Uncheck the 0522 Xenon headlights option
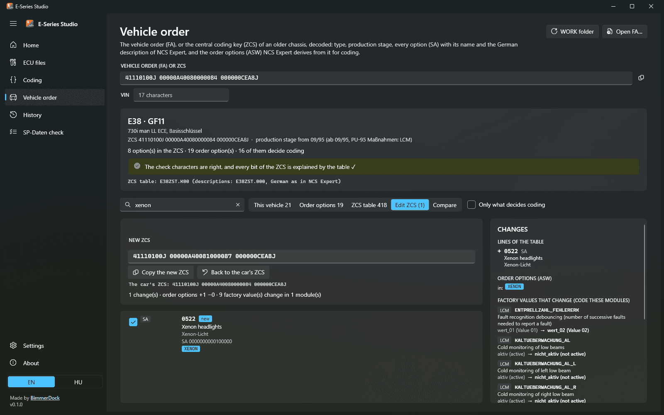664x415 pixels. coord(133,322)
